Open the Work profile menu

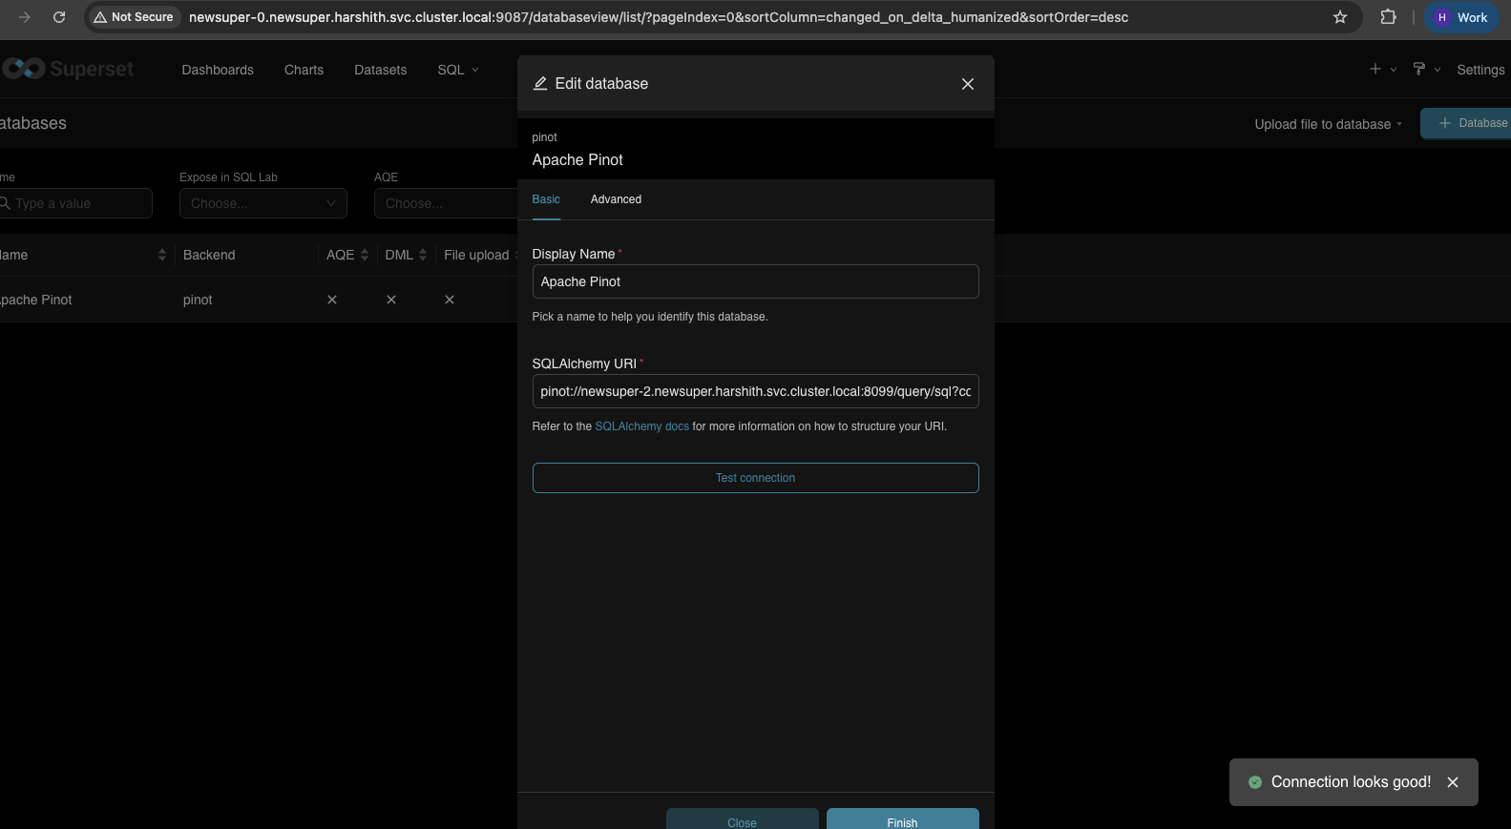point(1461,17)
